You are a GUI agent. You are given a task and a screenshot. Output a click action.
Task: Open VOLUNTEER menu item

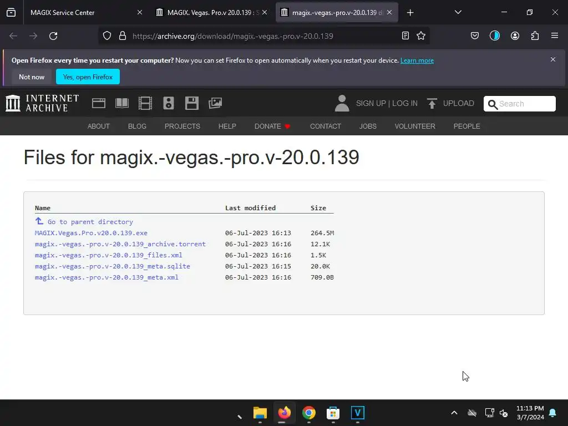click(415, 126)
